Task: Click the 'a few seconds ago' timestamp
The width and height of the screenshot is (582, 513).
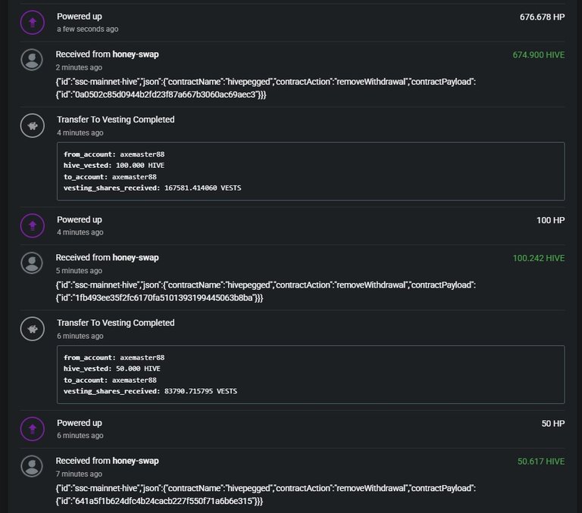Action: point(88,29)
